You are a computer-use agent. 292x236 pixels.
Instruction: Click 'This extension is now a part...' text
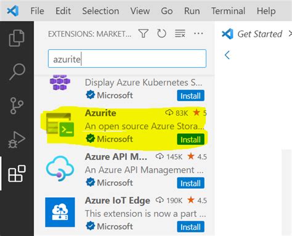pos(145,214)
